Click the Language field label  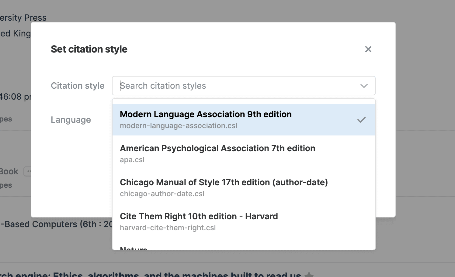(71, 120)
